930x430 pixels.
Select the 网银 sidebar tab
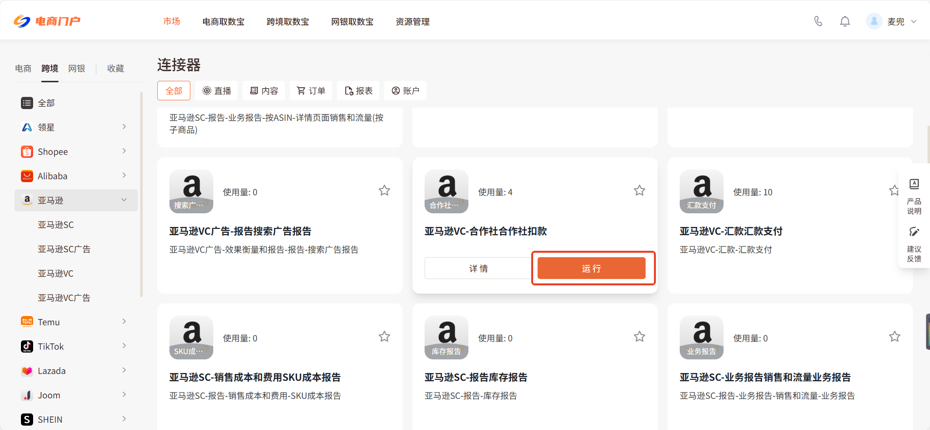coord(76,68)
